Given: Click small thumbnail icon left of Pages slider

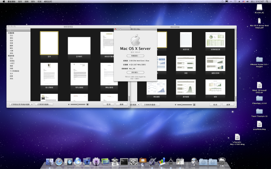Looking at the screenshot, I should (69, 104).
